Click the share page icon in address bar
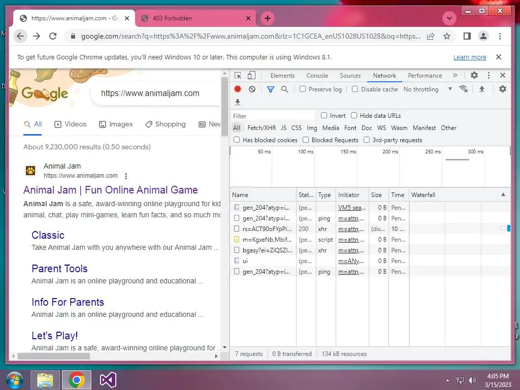This screenshot has width=520, height=390. [431, 36]
